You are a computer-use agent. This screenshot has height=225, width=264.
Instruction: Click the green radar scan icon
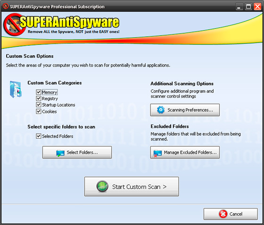(x=102, y=186)
